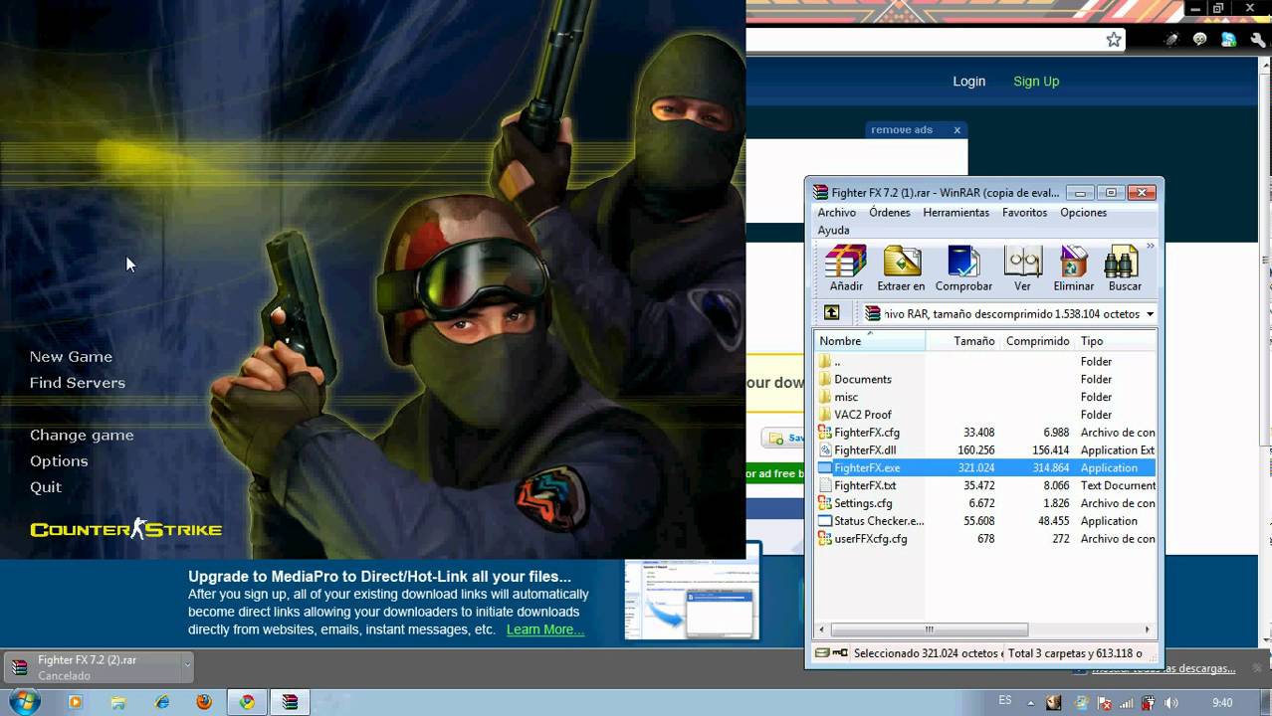
Task: Open Options in the Counter-Strike menu
Action: pos(59,461)
